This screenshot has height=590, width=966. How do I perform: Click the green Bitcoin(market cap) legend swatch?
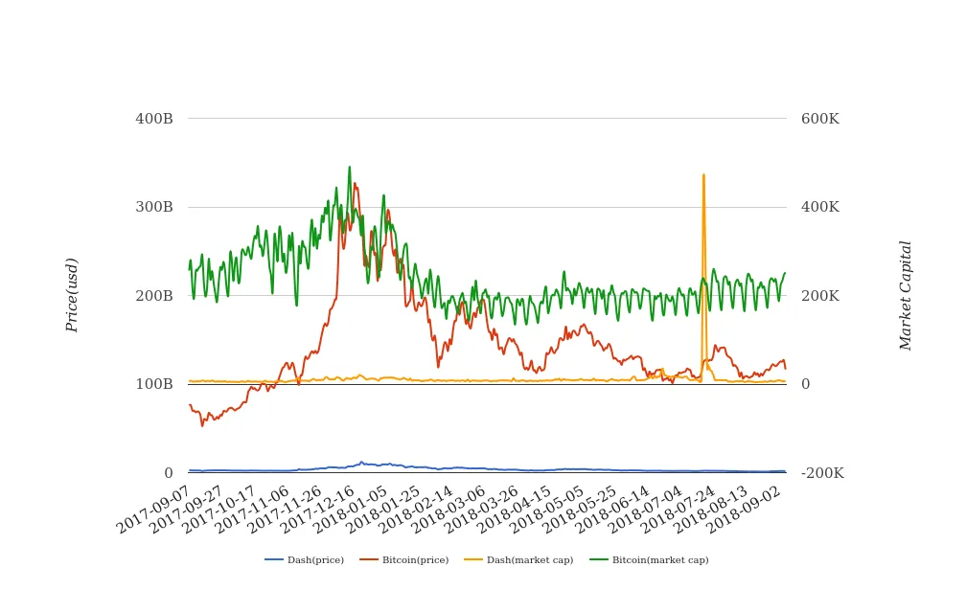[599, 559]
